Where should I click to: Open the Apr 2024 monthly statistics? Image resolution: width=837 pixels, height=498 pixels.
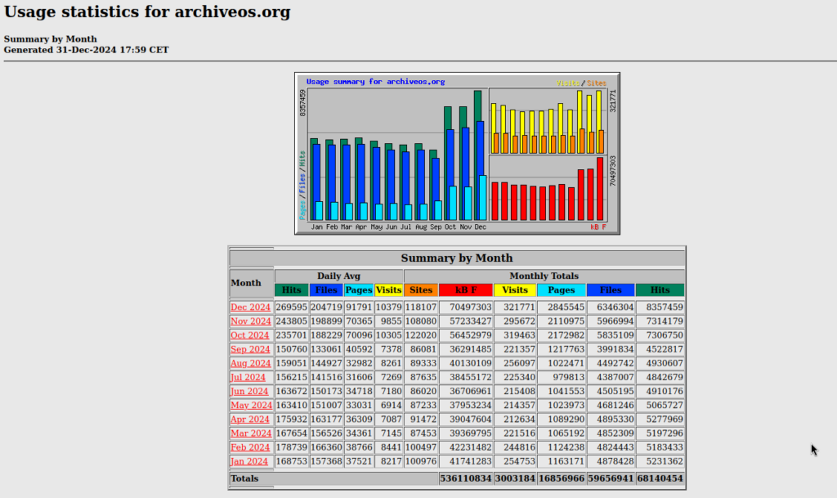250,418
